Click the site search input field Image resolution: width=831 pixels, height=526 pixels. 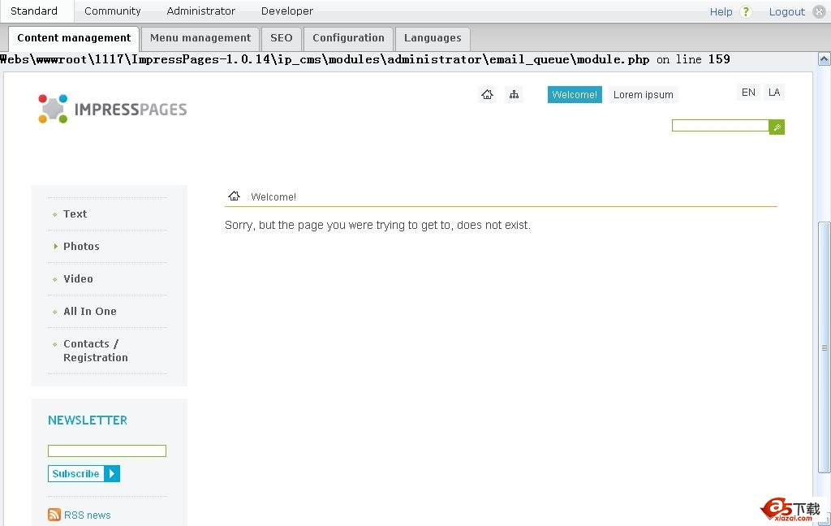click(721, 126)
